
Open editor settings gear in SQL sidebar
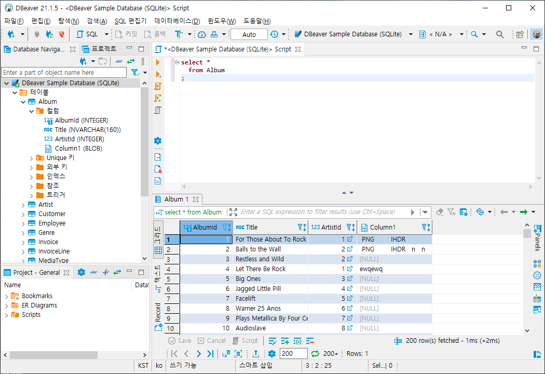coord(158,141)
